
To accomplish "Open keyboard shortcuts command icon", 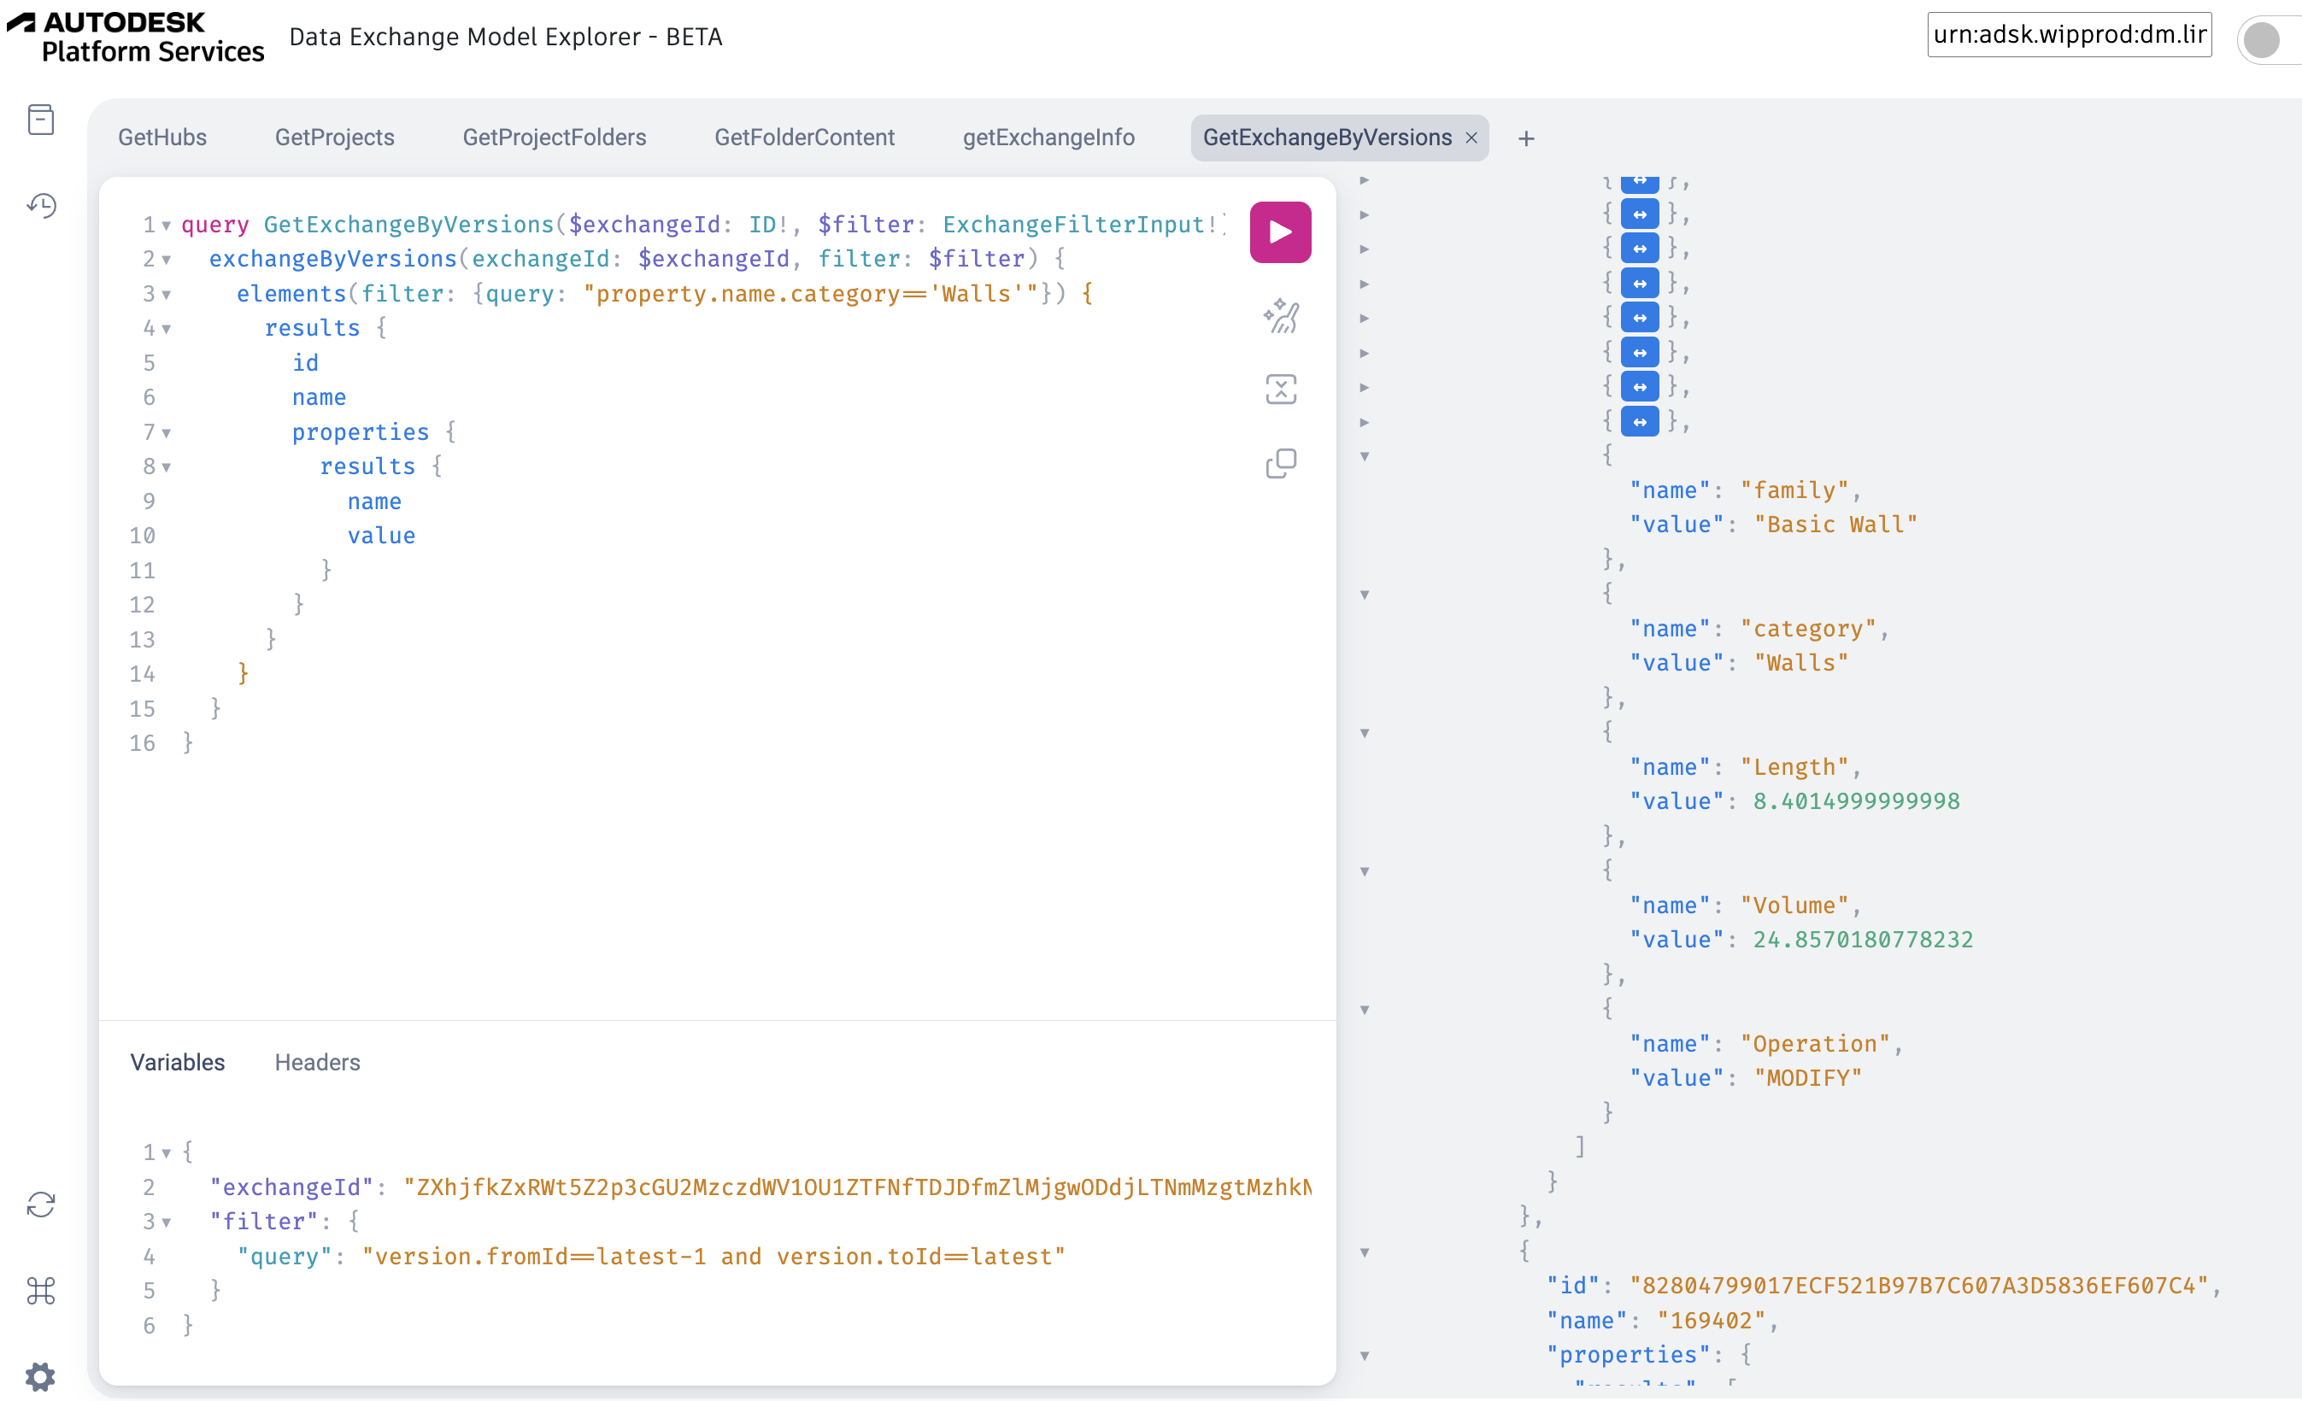I will (41, 1291).
